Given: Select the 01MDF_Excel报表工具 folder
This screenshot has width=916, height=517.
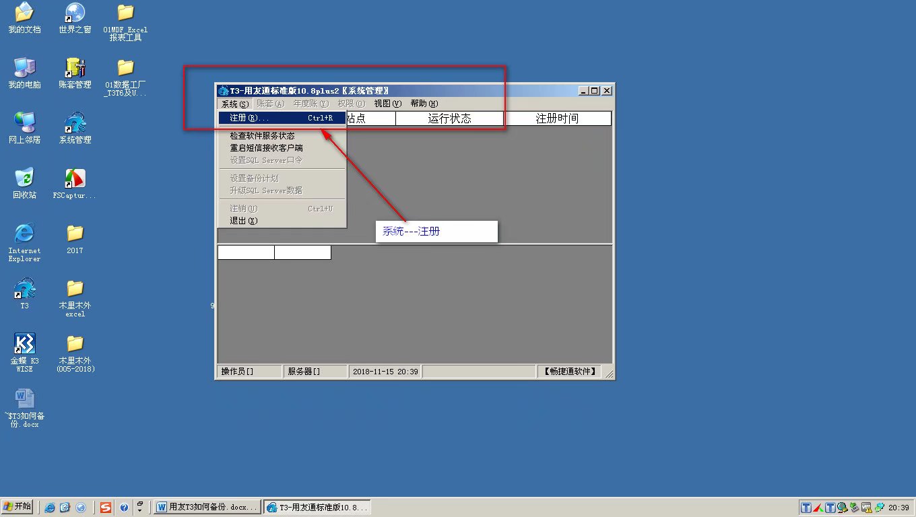Looking at the screenshot, I should [125, 13].
